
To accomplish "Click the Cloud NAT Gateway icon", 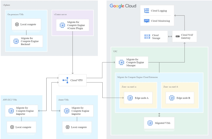I will click(177, 36).
